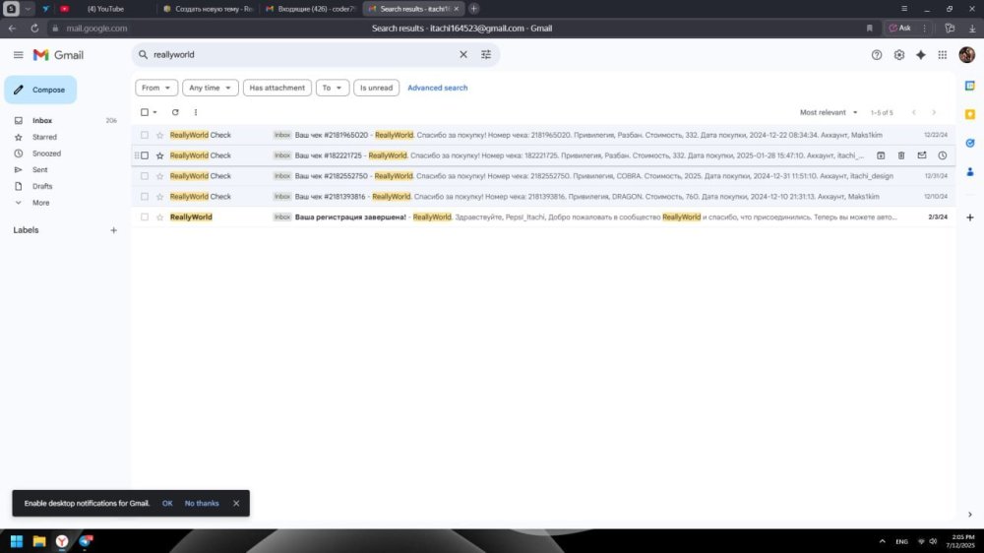This screenshot has width=984, height=553.
Task: Compose a new email
Action: [x=40, y=90]
